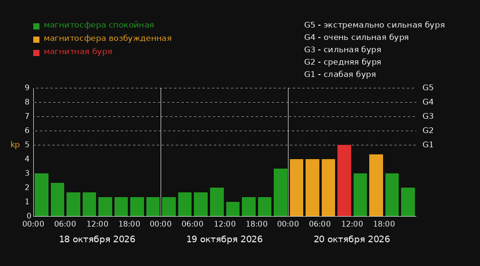480x266 pixels.
Task: Click 'G5 - экстремально сильная буря' legend line
Action: 374,25
